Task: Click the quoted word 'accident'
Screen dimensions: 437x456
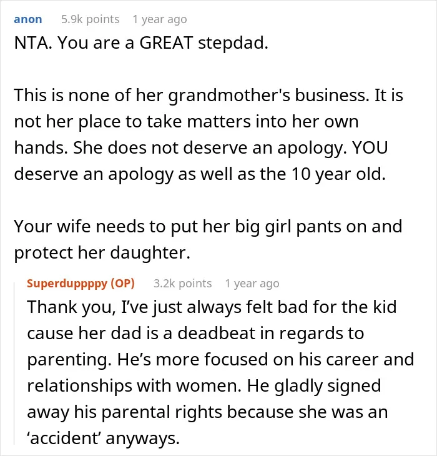Action: point(64,438)
